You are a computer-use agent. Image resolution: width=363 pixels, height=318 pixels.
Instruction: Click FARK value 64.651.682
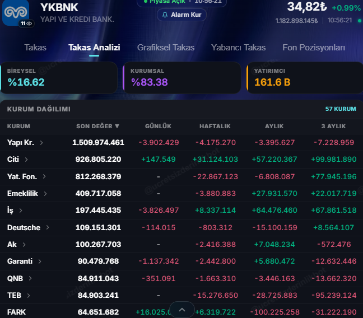pyautogui.click(x=98, y=312)
